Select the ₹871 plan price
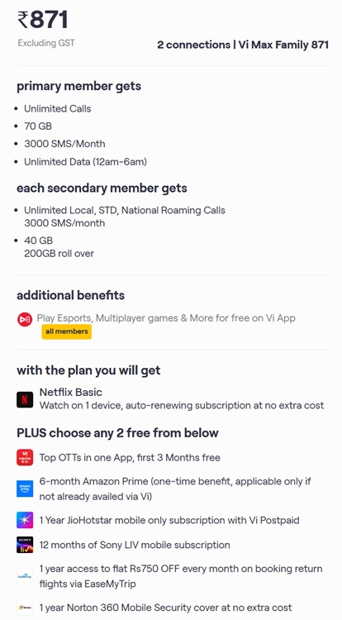Screen dimensions: 342x620 coord(43,20)
